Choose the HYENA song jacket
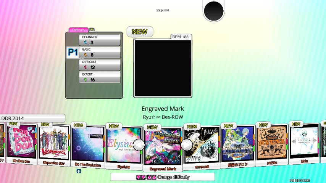 [x=271, y=142]
